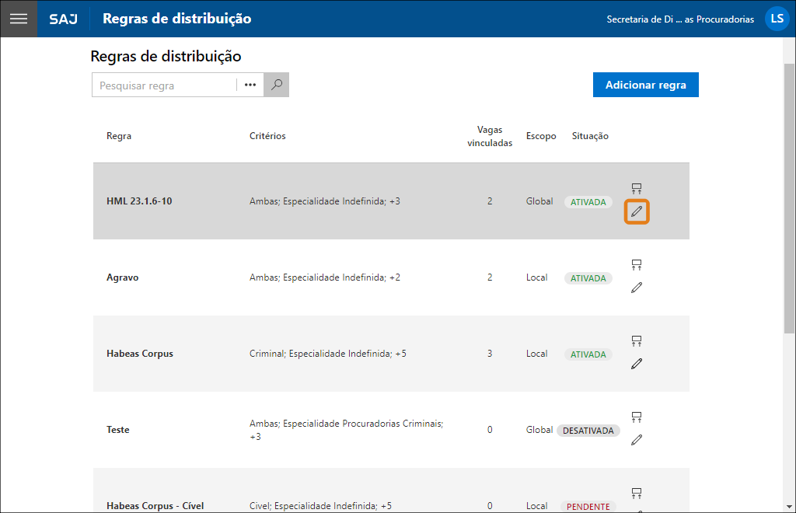This screenshot has width=796, height=513.
Task: Edit the Agravo rule with pencil
Action: [637, 288]
